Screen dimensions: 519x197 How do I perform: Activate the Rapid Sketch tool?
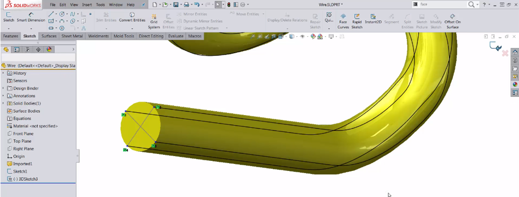[x=357, y=21]
